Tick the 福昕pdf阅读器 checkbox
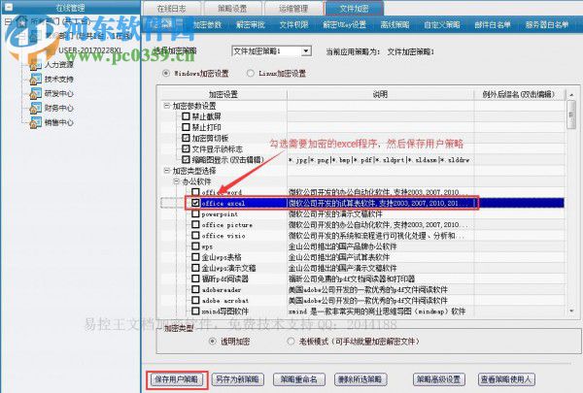 (195, 278)
